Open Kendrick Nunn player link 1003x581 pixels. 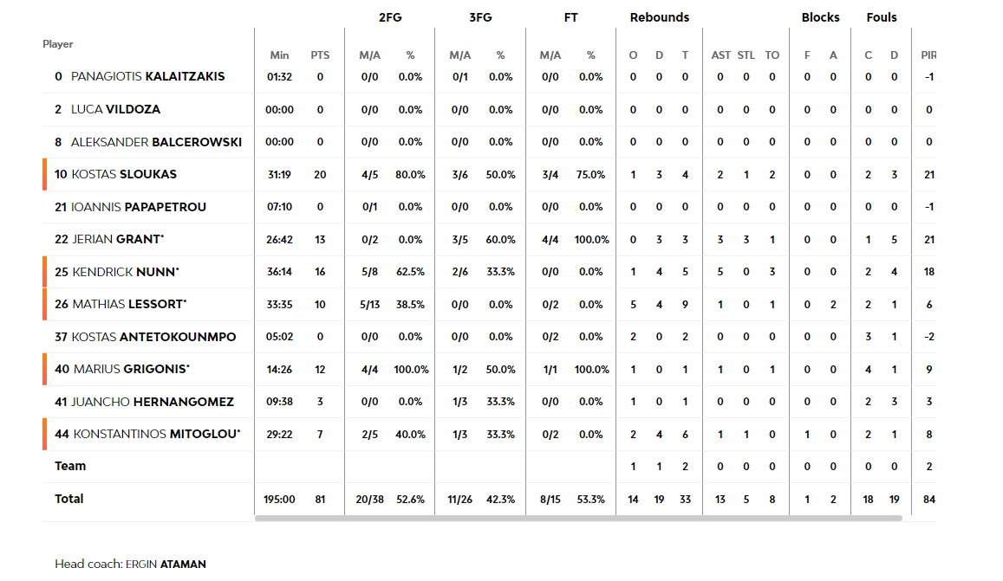126,272
